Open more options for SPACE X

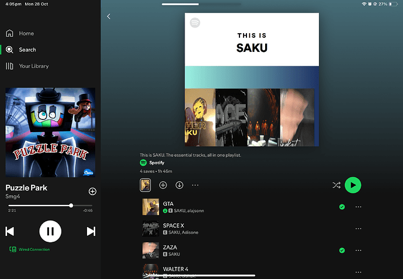tap(358, 228)
